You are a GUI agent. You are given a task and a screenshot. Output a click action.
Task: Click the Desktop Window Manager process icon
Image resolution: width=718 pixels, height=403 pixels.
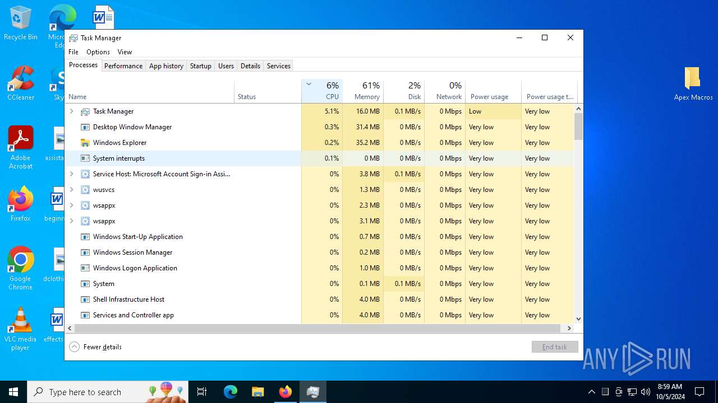85,127
